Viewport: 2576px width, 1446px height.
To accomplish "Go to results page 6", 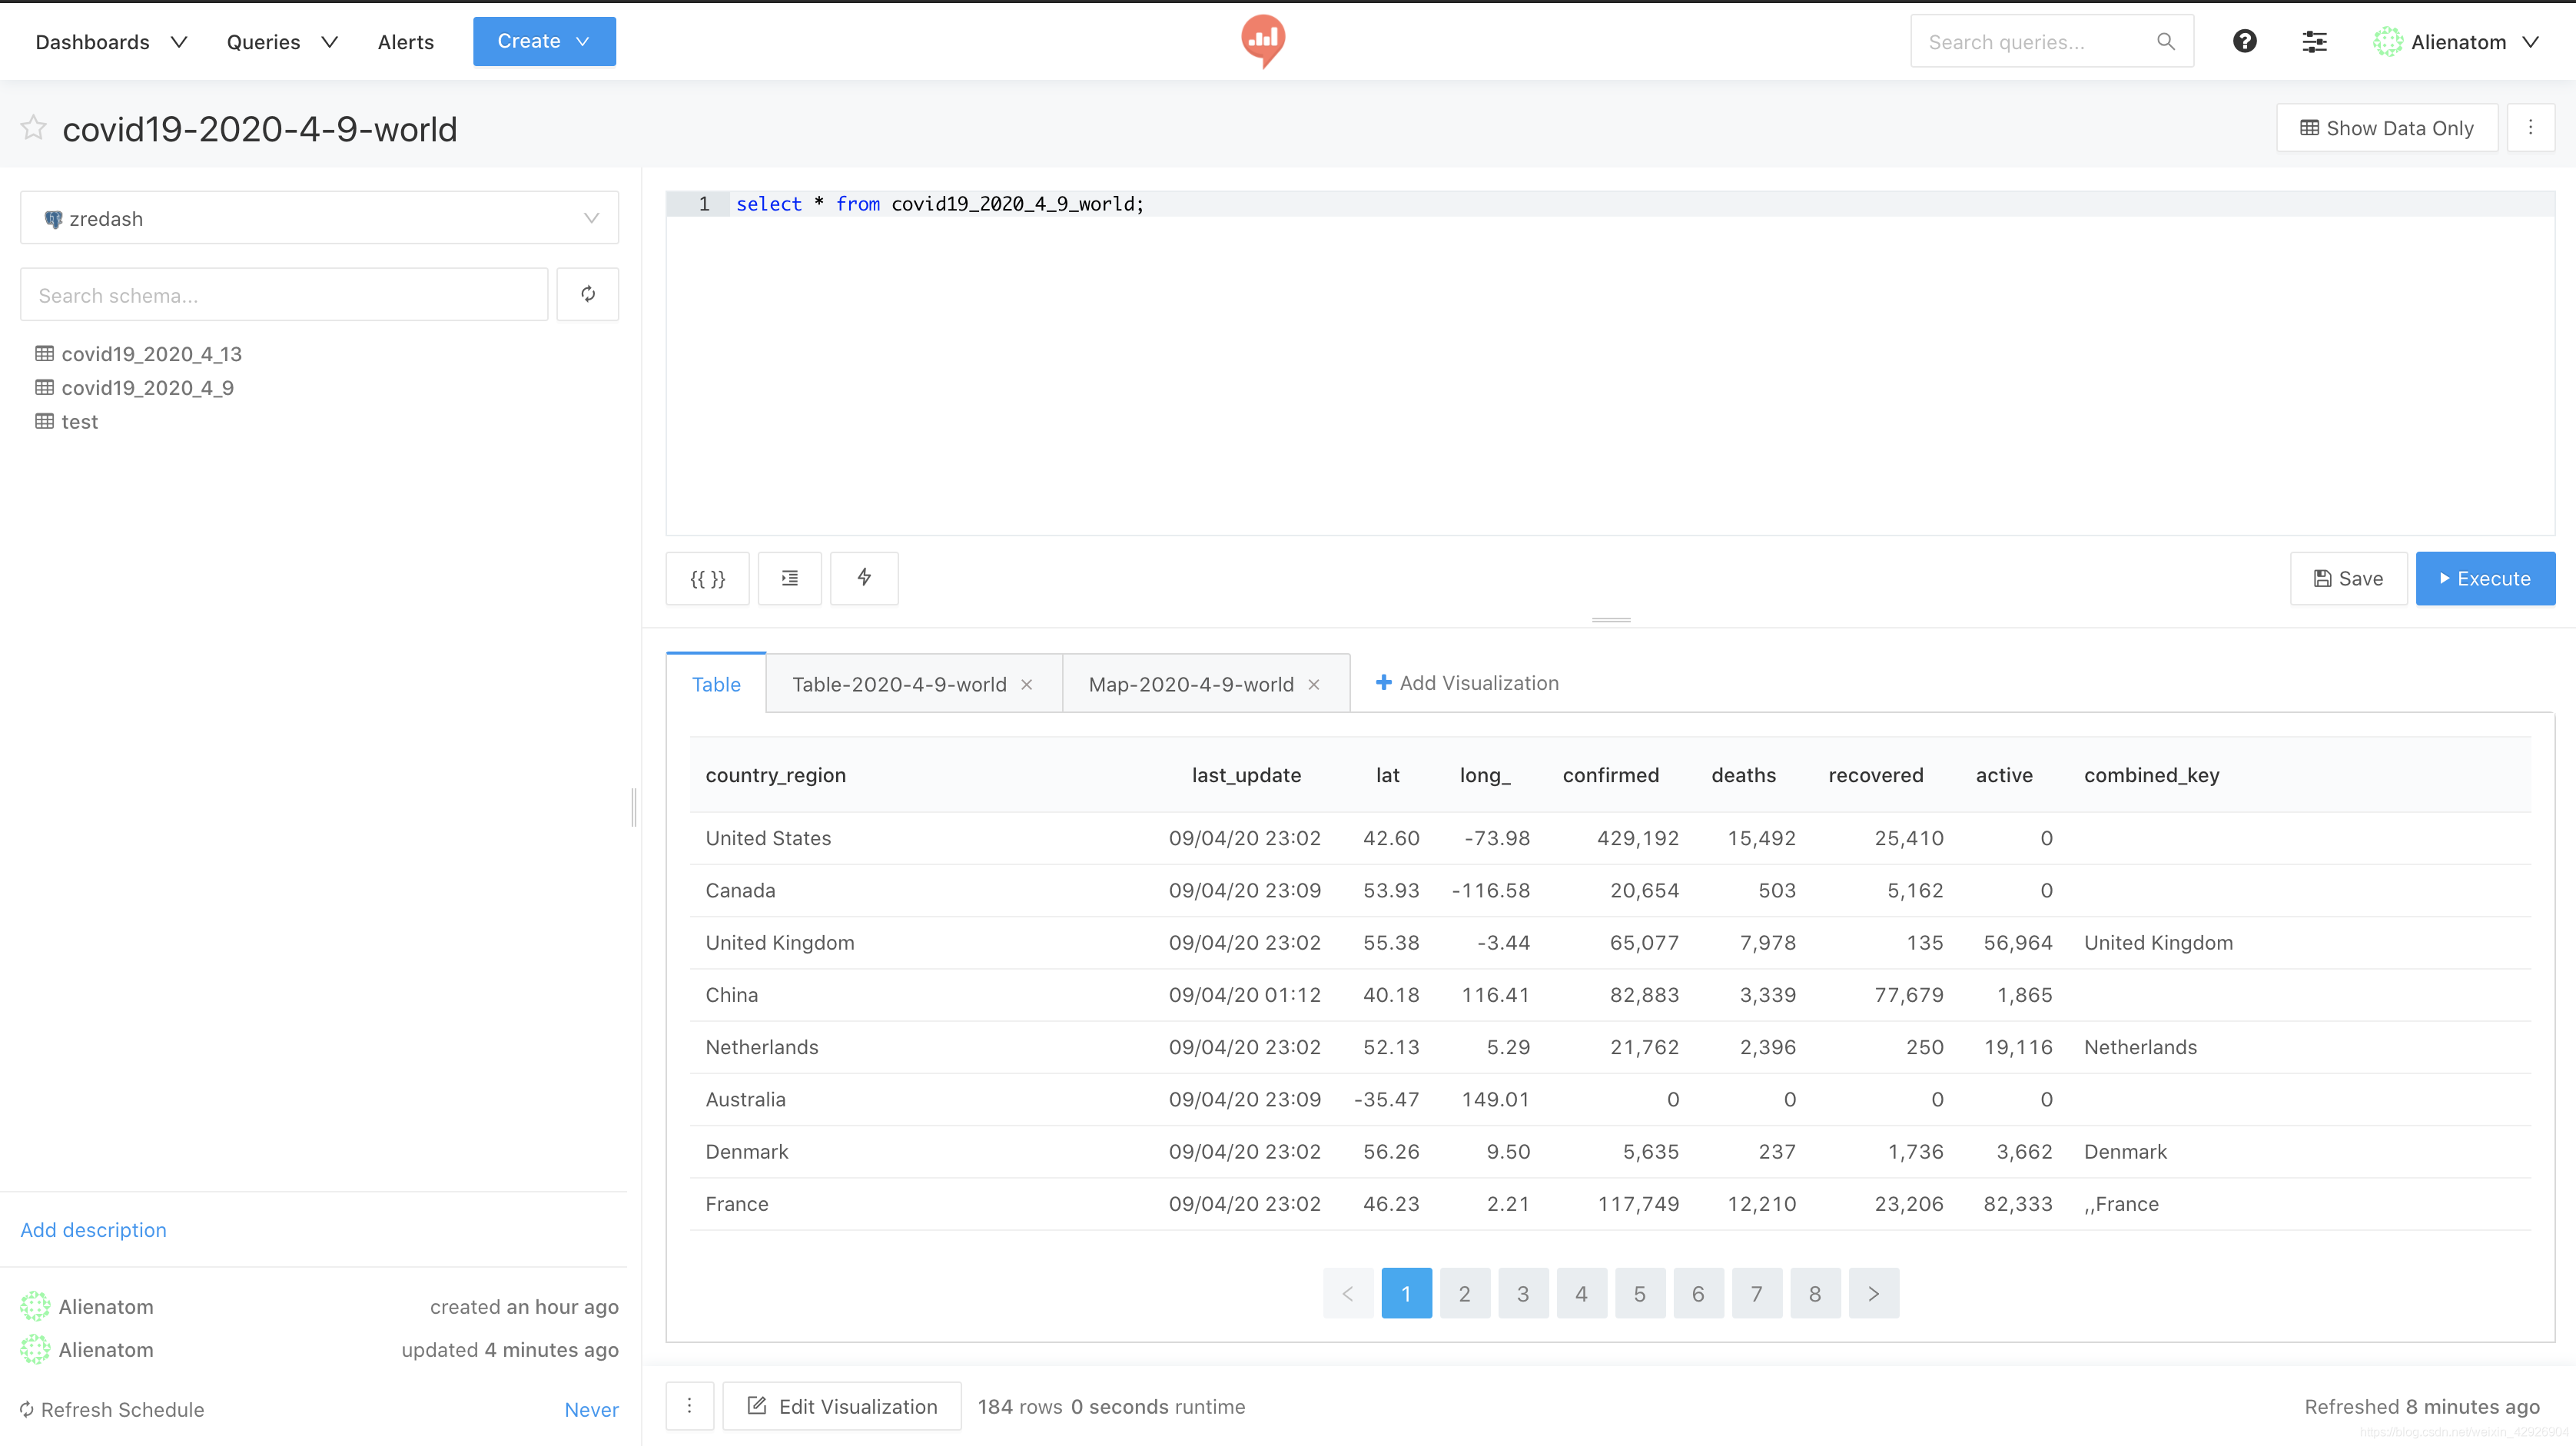I will coord(1698,1294).
